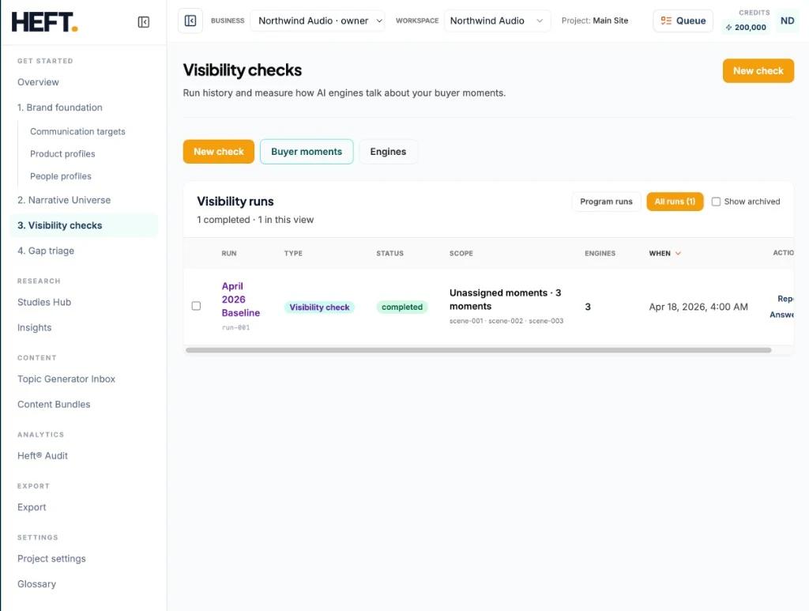The image size is (809, 611).
Task: Click the 200,000 credits badge
Action: (746, 28)
